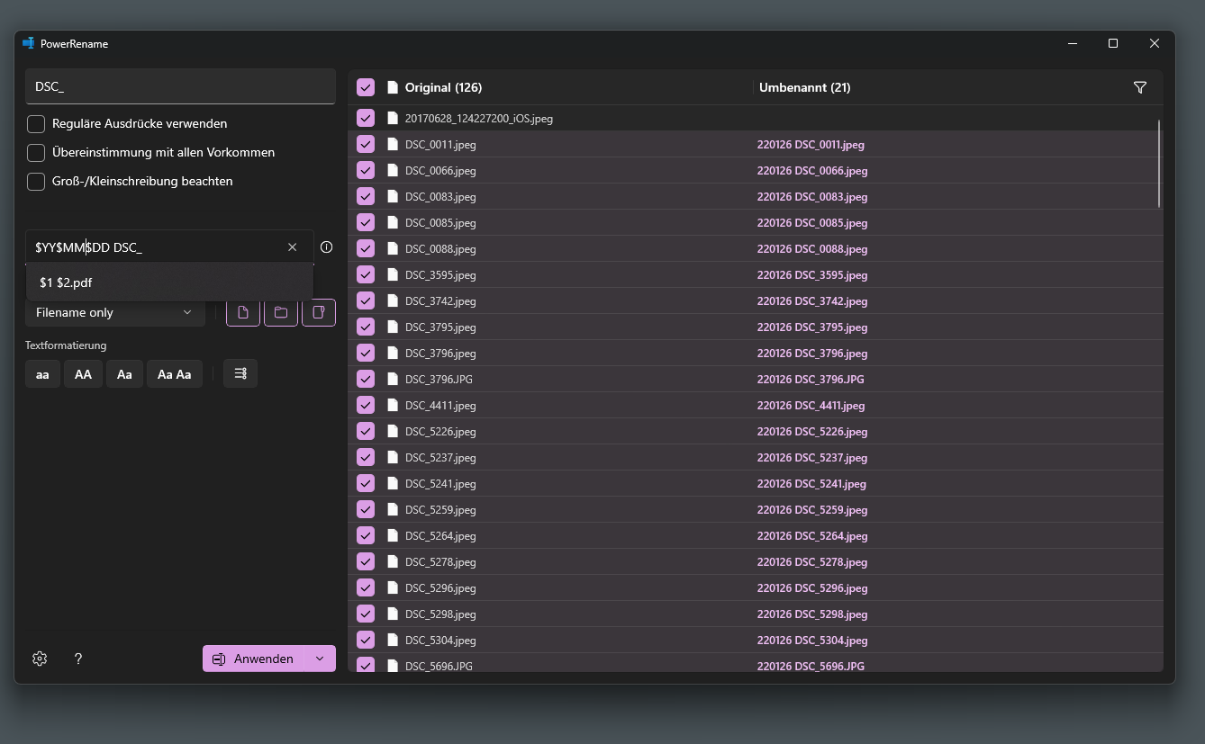Select row DSC_5237.jpeg

(x=755, y=457)
